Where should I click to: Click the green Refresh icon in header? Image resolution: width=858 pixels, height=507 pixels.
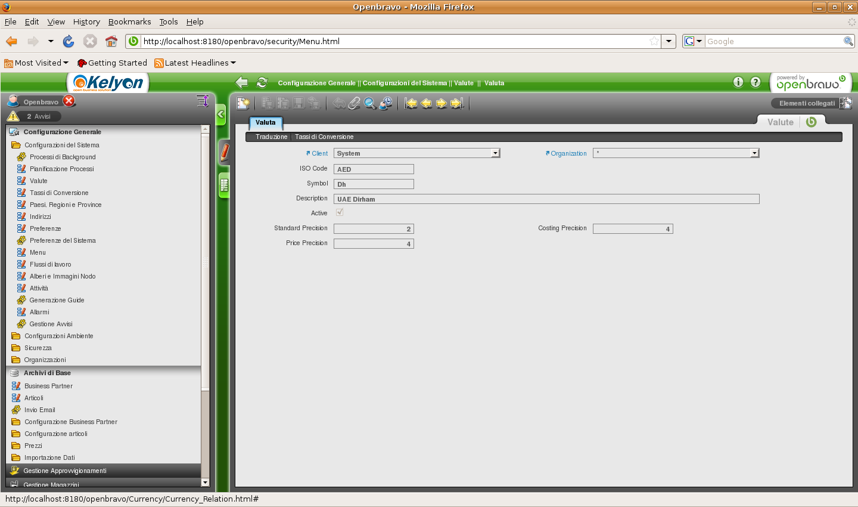tap(262, 83)
